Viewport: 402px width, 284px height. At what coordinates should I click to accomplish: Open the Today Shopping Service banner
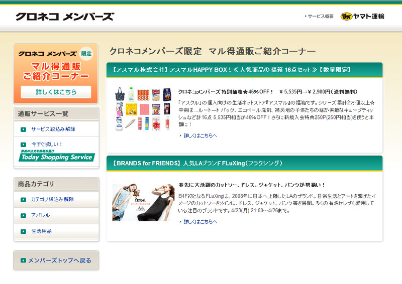[56, 157]
